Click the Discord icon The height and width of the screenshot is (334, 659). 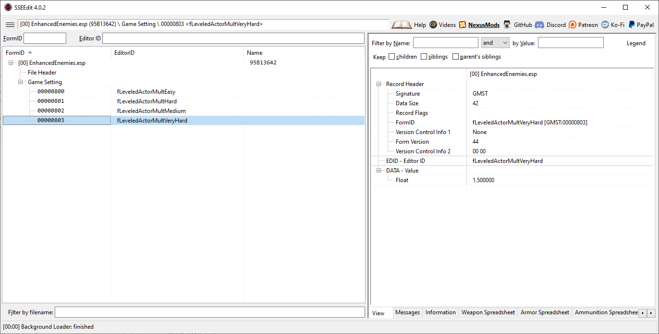pos(539,25)
